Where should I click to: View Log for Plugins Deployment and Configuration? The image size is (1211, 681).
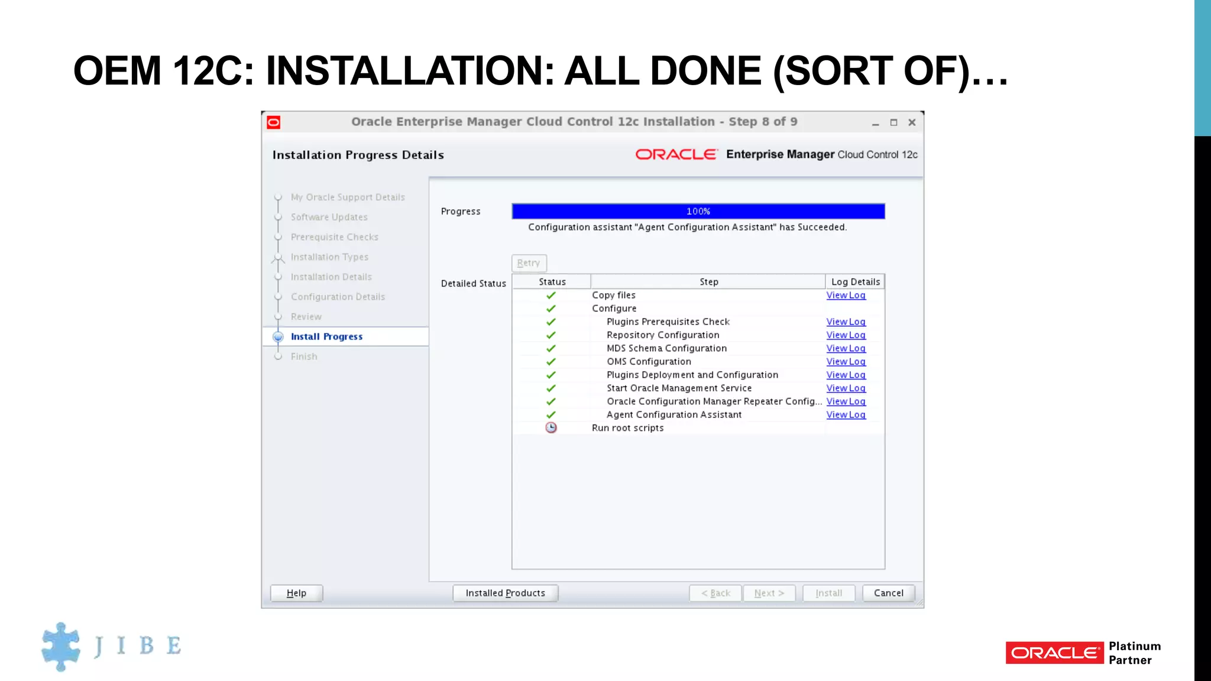846,375
